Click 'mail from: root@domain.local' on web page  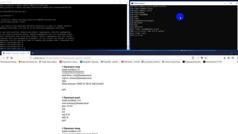click(77, 75)
